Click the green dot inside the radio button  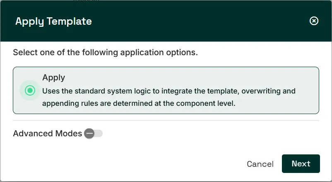[30, 90]
